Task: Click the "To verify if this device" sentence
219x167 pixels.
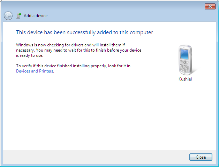Action: [x=73, y=66]
